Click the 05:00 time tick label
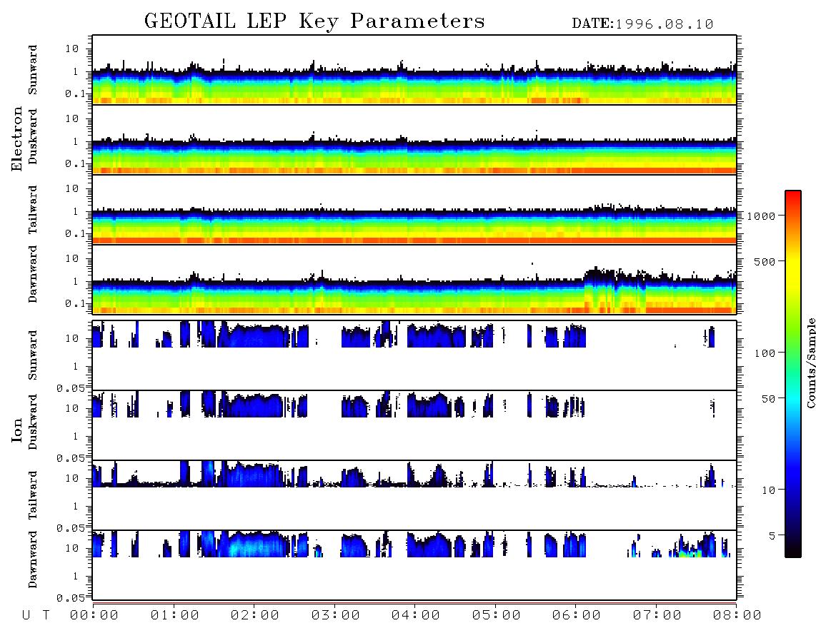Screen dimensions: 816x628 [x=497, y=616]
